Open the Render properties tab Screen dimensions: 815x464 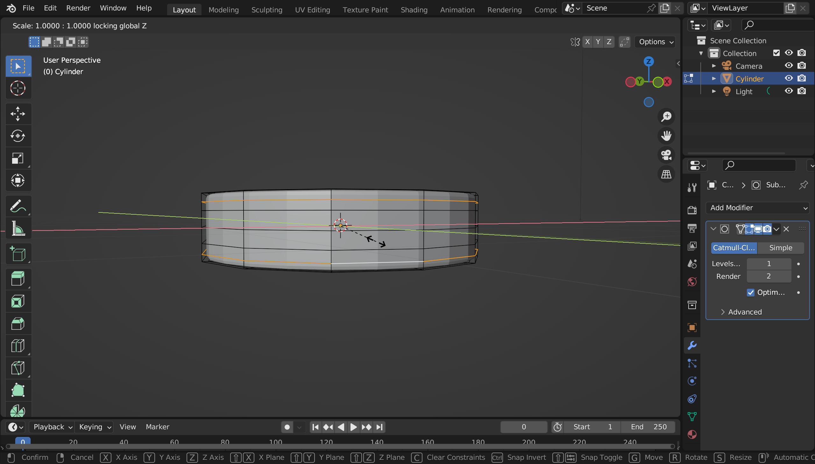click(x=692, y=210)
